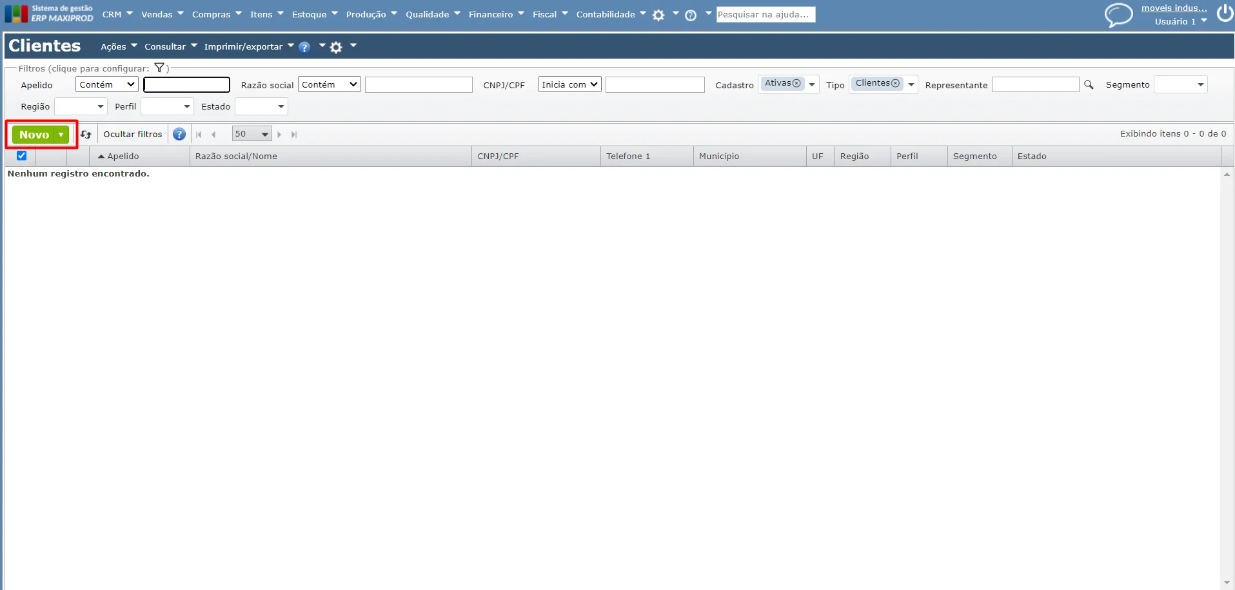The width and height of the screenshot is (1235, 590).
Task: Go to next page of results
Action: click(x=279, y=135)
